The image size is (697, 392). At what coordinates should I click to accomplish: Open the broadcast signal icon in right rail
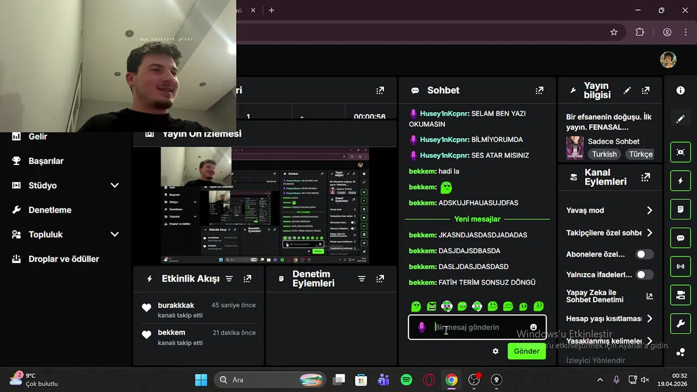680,266
